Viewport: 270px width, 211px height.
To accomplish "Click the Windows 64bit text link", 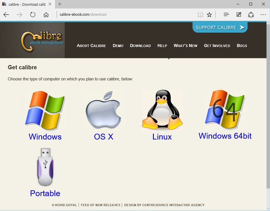I will [x=225, y=136].
